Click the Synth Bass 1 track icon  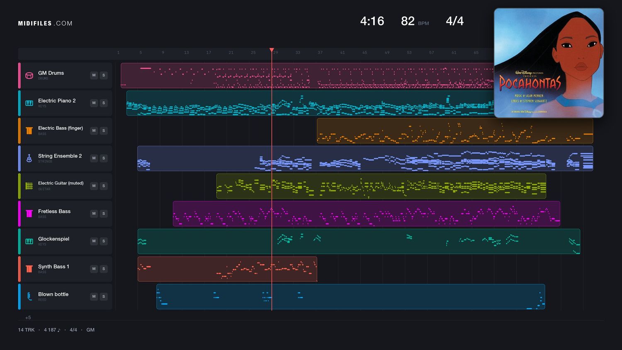[x=29, y=269]
